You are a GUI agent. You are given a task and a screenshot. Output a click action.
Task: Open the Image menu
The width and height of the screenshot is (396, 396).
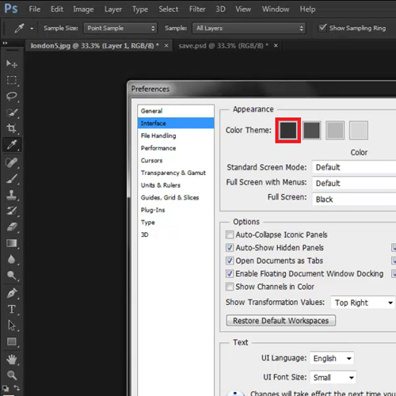coord(83,10)
